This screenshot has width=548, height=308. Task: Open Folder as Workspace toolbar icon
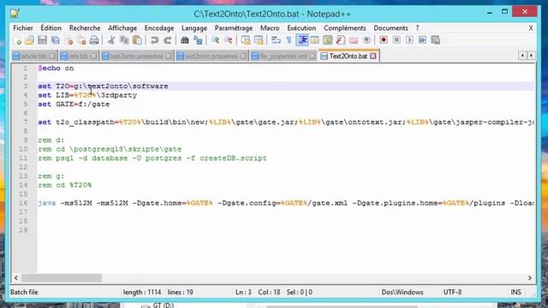(354, 40)
